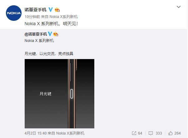Click the crown badge in the reposted header

pos(56,34)
